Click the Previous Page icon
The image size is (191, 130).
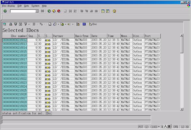click(87, 11)
